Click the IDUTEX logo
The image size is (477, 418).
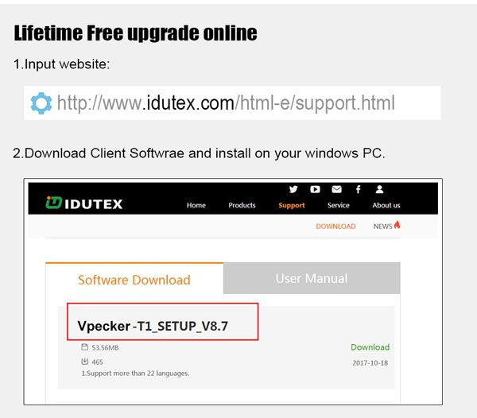pyautogui.click(x=84, y=203)
